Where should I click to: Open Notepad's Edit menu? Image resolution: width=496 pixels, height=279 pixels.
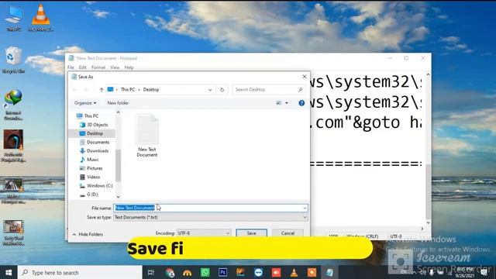tap(83, 67)
